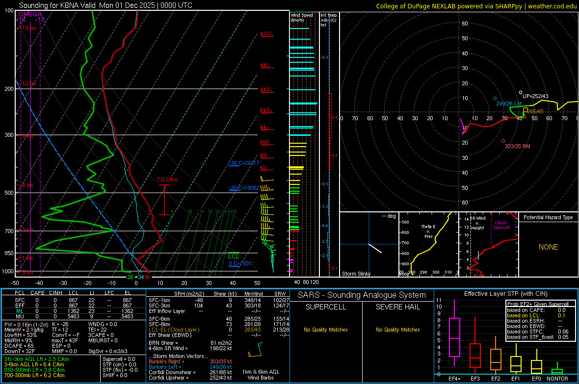The height and width of the screenshot is (384, 579).
Task: Select the highlighted ML parcel row
Action: click(x=73, y=311)
